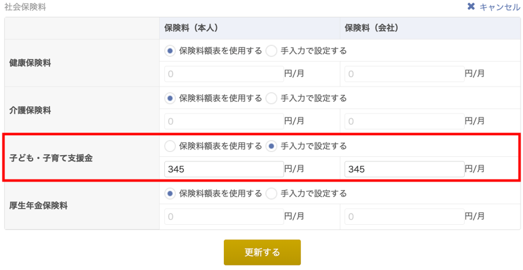523x270 pixels.
Task: Select 手入力で設定する for 子ども・子育て支援金
Action: coord(272,146)
